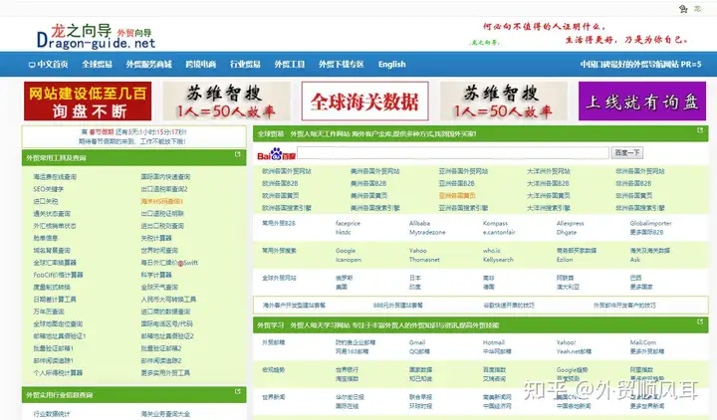Image resolution: width=717 pixels, height=420 pixels.
Task: Open the orange 海关HS码查询1 link
Action: (162, 202)
